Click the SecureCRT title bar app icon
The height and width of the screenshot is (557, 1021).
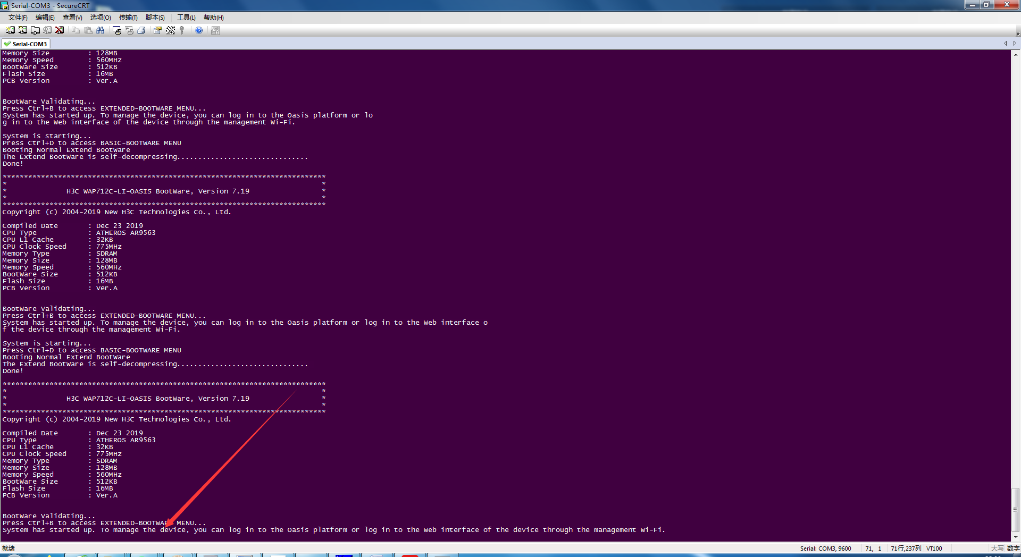click(x=5, y=5)
